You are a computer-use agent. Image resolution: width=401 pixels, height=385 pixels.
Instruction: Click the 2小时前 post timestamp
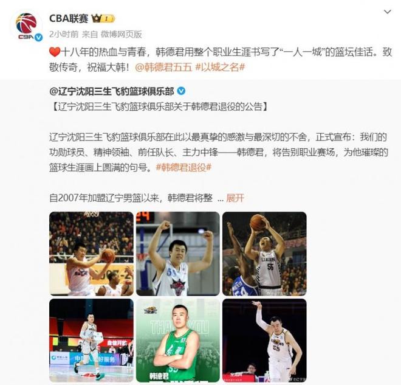[64, 34]
